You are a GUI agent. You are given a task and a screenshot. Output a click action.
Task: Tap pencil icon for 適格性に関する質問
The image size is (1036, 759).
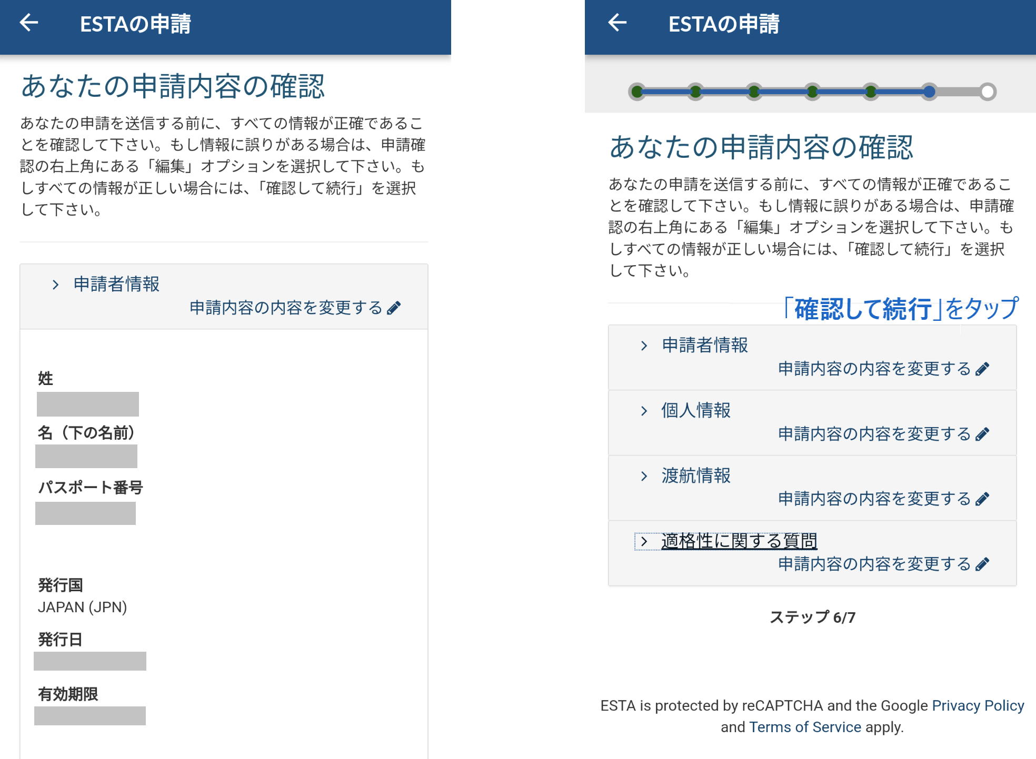coord(982,564)
